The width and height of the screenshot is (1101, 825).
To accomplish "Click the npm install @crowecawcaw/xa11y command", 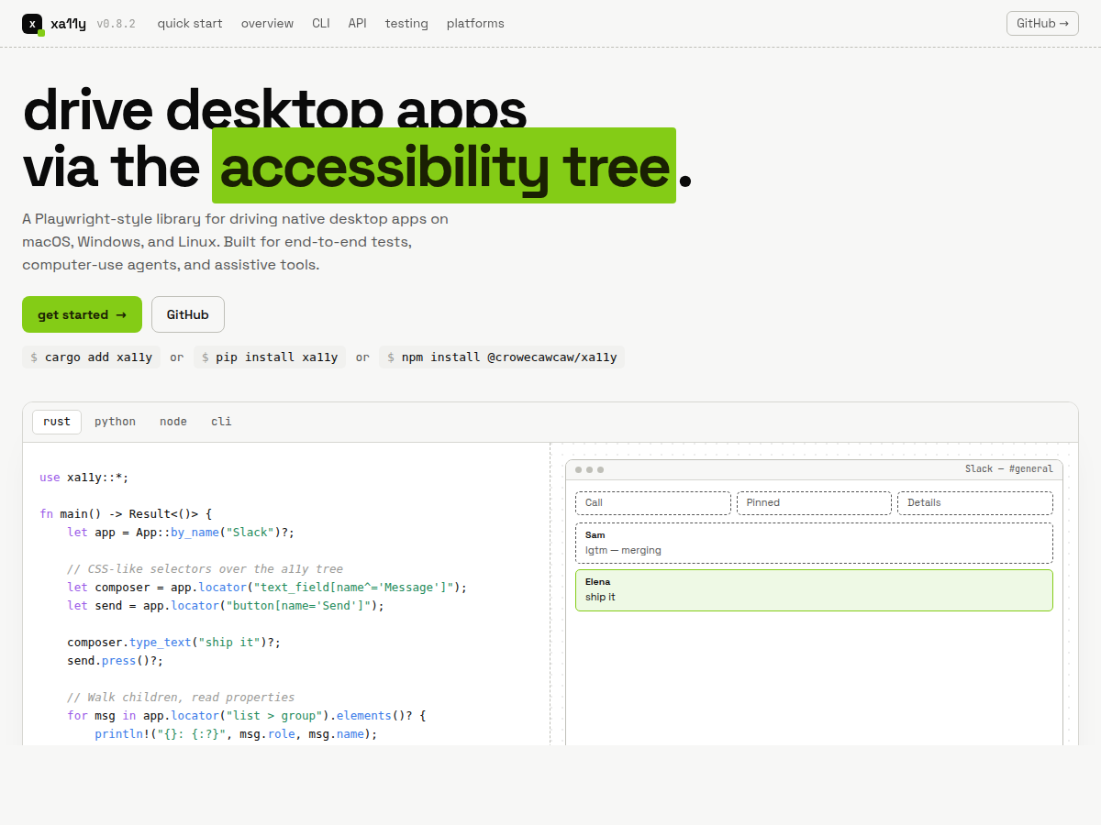I will point(502,357).
